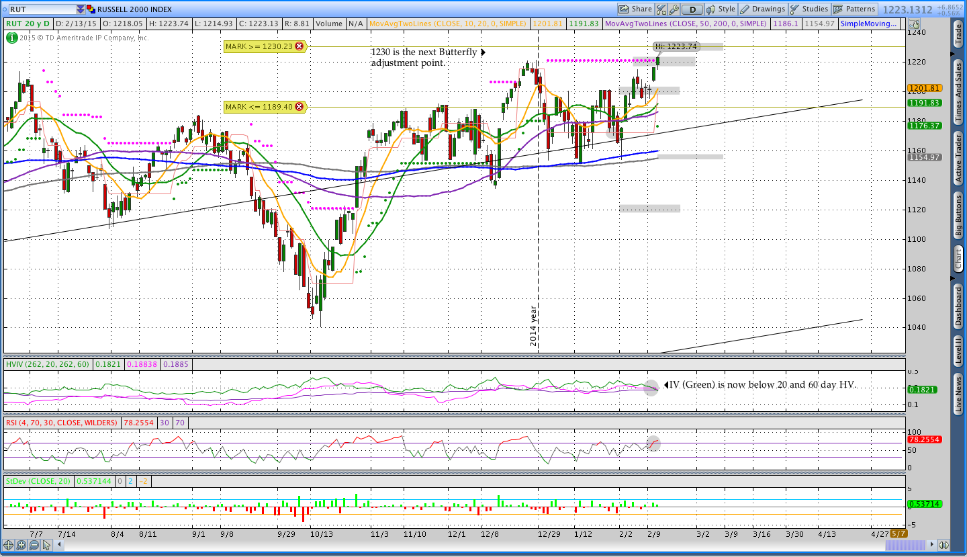967x557 pixels.
Task: Open the Share menu
Action: (635, 9)
